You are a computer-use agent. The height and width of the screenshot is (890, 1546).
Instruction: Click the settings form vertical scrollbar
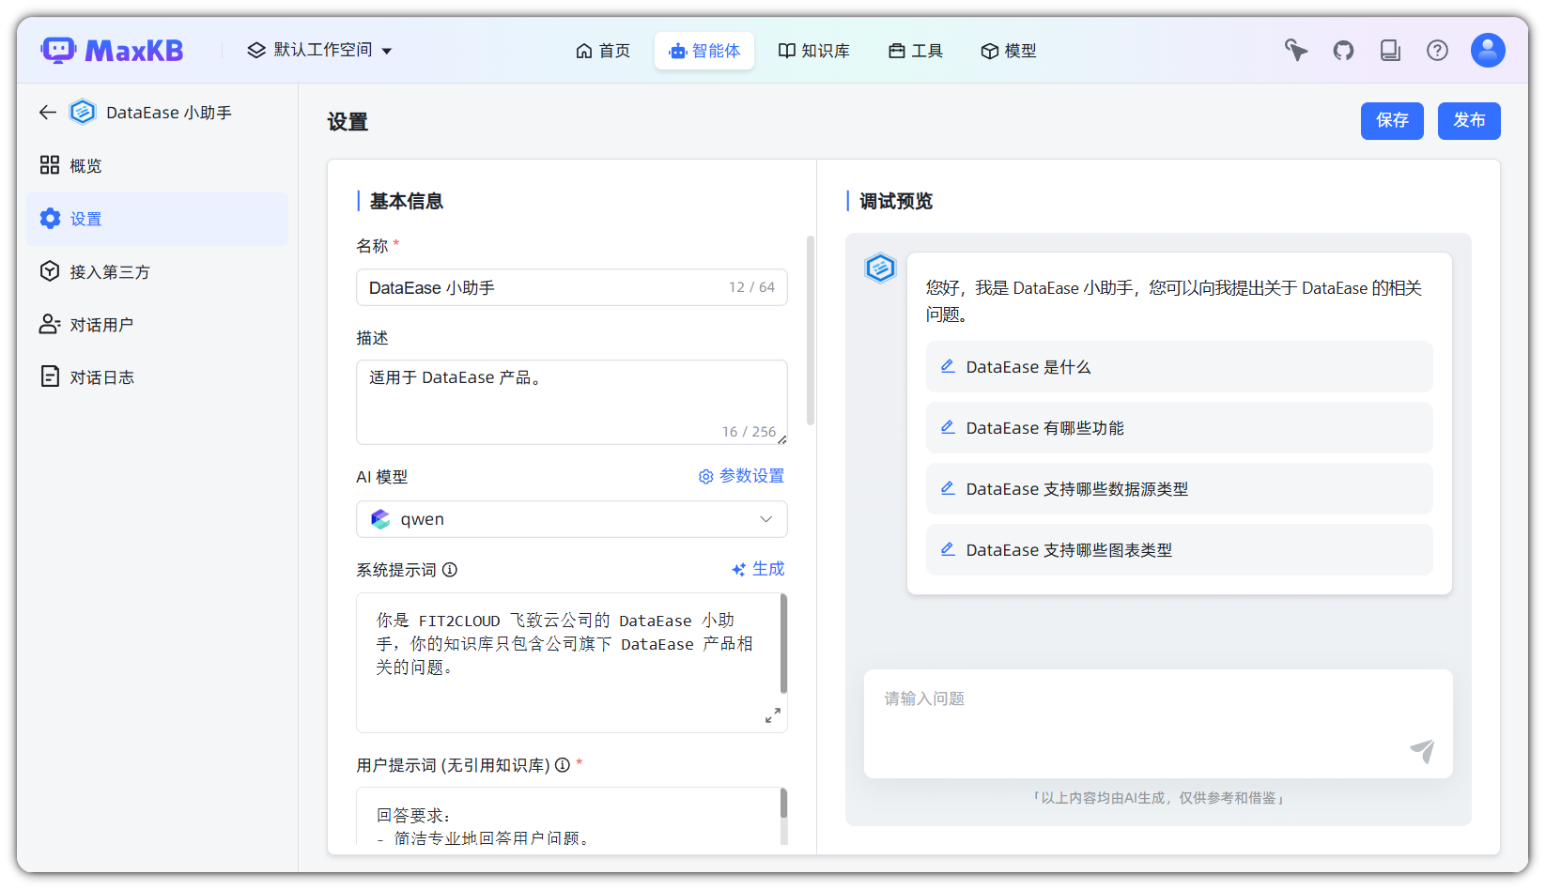pyautogui.click(x=810, y=330)
